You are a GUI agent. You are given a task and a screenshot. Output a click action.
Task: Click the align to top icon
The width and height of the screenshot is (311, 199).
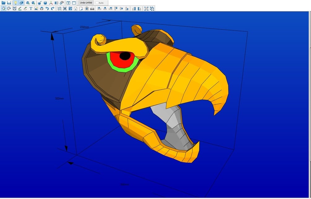coord(116,9)
